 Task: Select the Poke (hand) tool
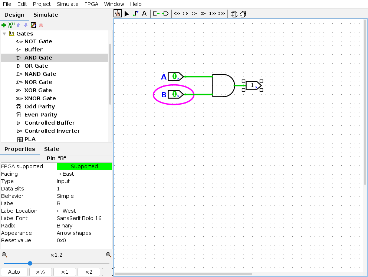118,14
